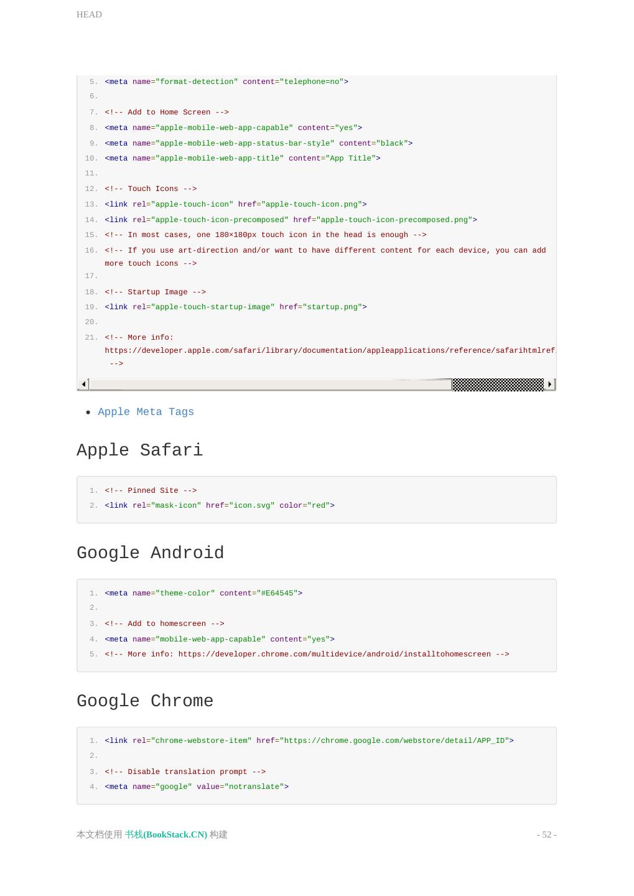Click the apple-touch-startup-image code line
This screenshot has width=634, height=896.
(236, 307)
